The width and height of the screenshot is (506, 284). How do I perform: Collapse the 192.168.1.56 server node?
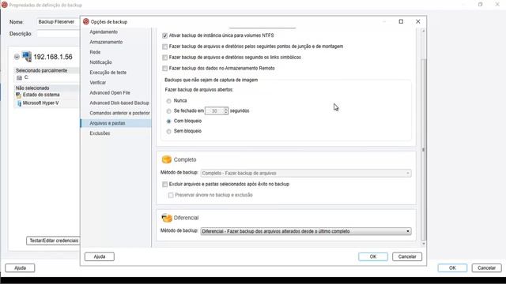pyautogui.click(x=17, y=57)
